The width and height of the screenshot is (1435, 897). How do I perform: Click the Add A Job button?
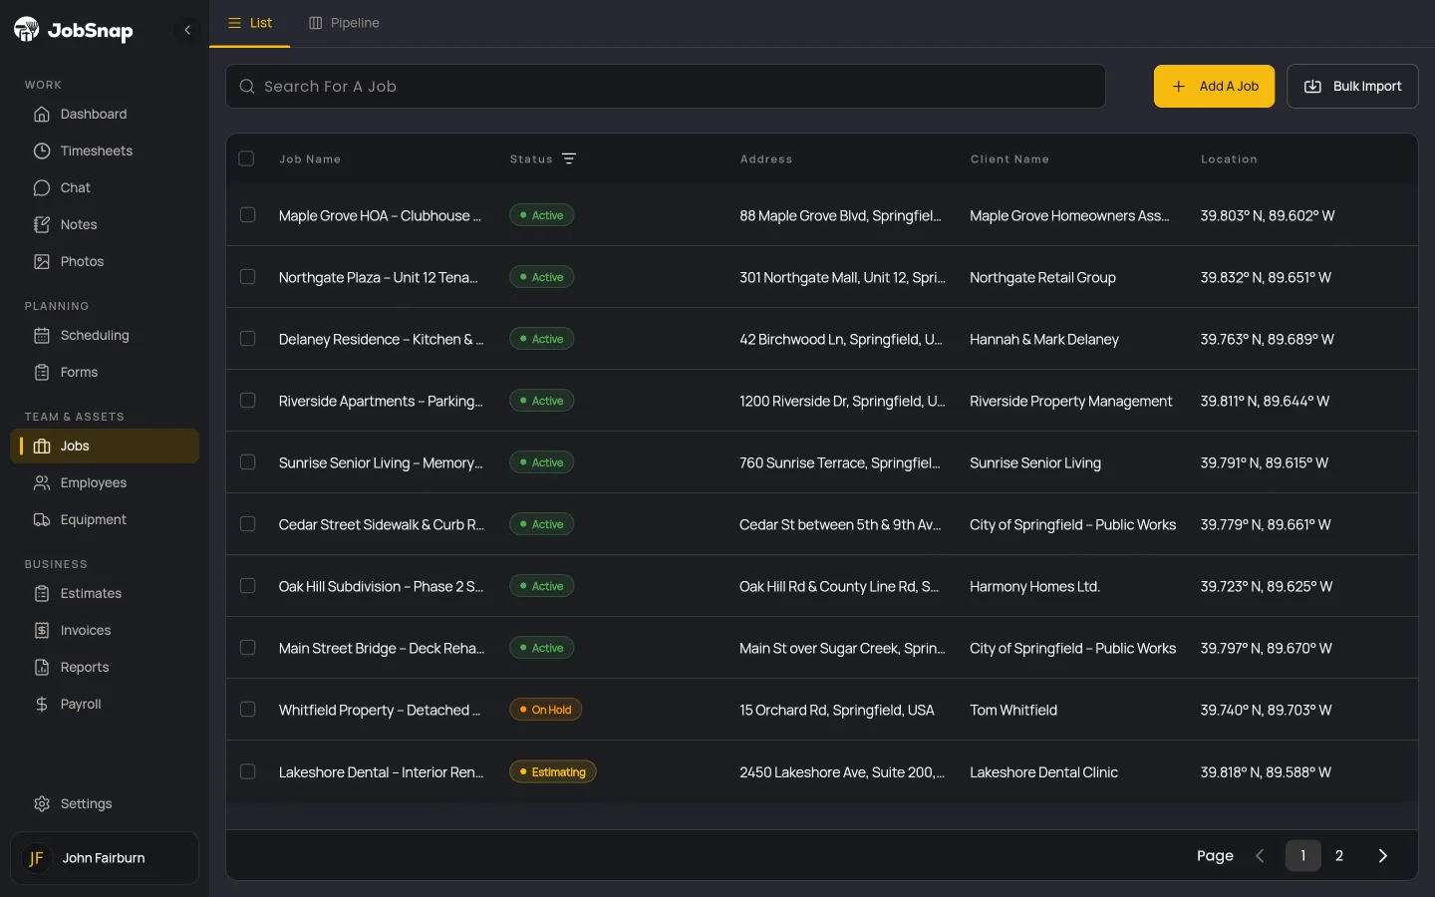(1214, 87)
